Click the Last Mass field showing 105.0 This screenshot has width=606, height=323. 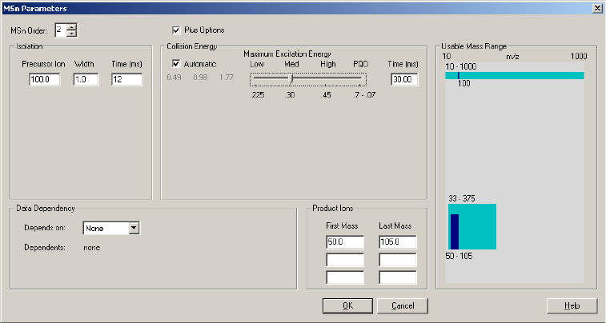click(398, 242)
